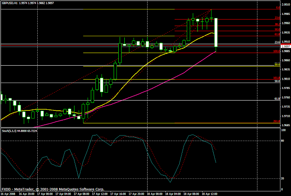Click the 17 Apr 20:00 time label
The height and width of the screenshot is (196, 291).
(136, 194)
